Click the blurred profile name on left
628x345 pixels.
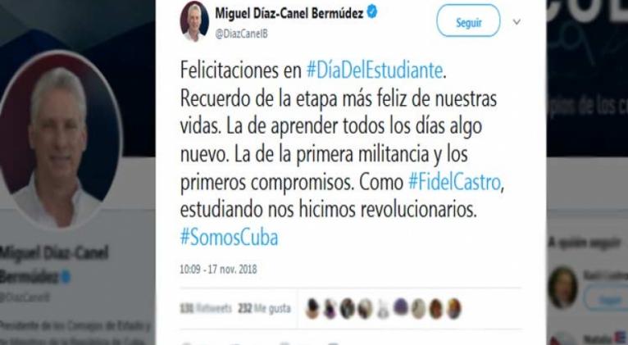point(53,264)
